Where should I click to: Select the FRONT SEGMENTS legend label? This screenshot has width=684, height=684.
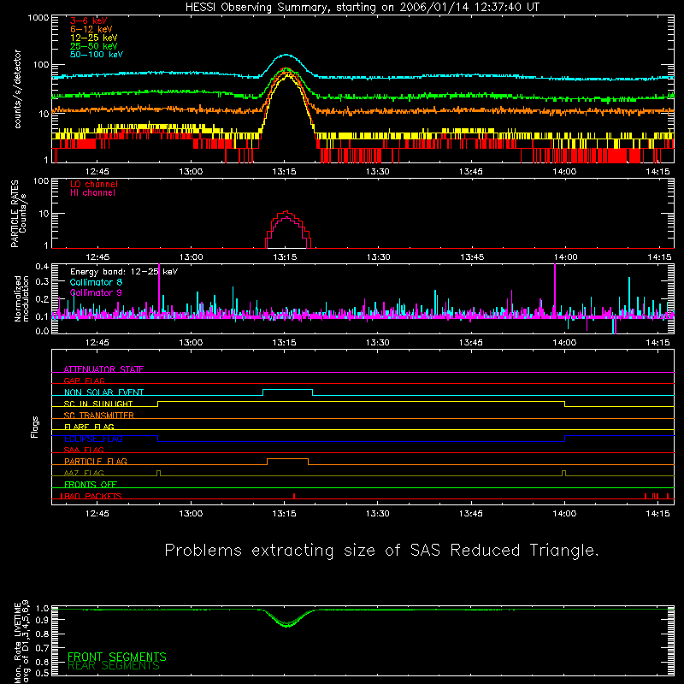(x=117, y=657)
